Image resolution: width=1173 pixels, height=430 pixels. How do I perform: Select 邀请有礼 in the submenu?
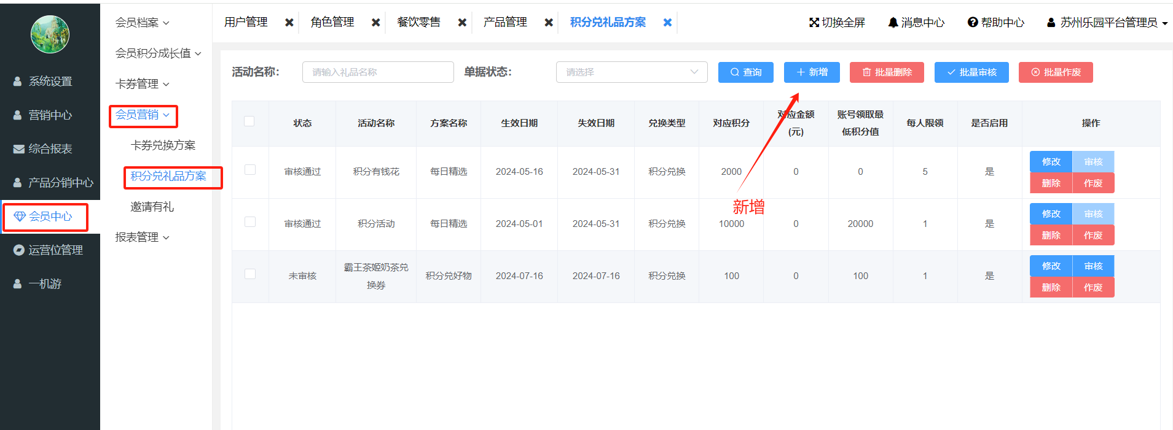pyautogui.click(x=152, y=207)
